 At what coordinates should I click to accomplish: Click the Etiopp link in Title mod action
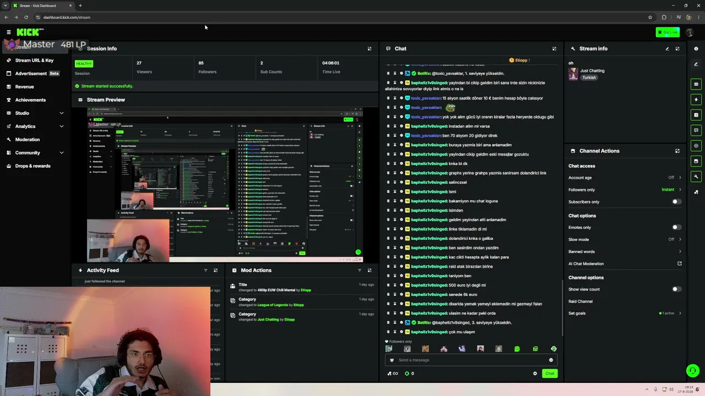click(x=306, y=290)
